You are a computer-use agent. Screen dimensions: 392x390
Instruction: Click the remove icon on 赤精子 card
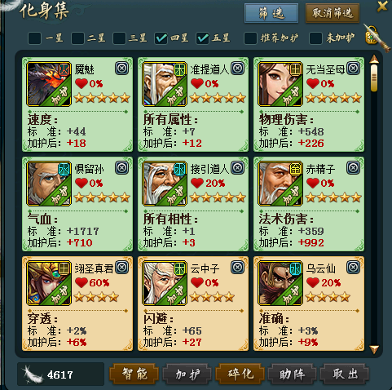(x=354, y=168)
